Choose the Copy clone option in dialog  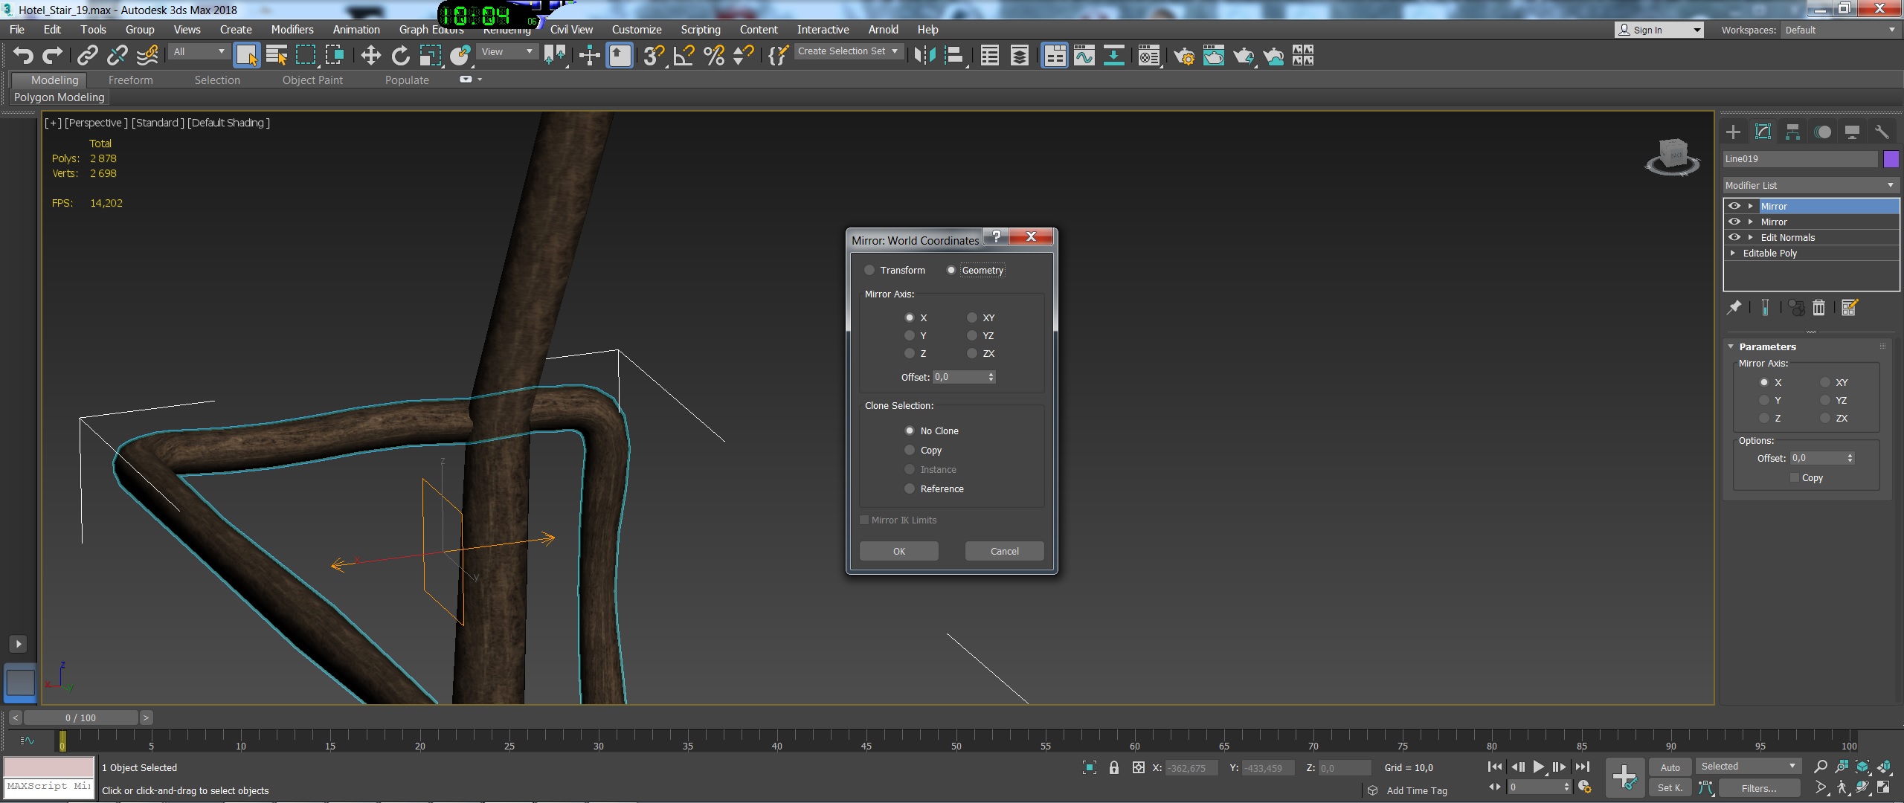[x=910, y=450]
